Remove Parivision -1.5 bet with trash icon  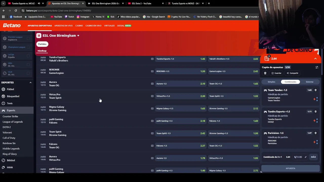click(x=315, y=133)
